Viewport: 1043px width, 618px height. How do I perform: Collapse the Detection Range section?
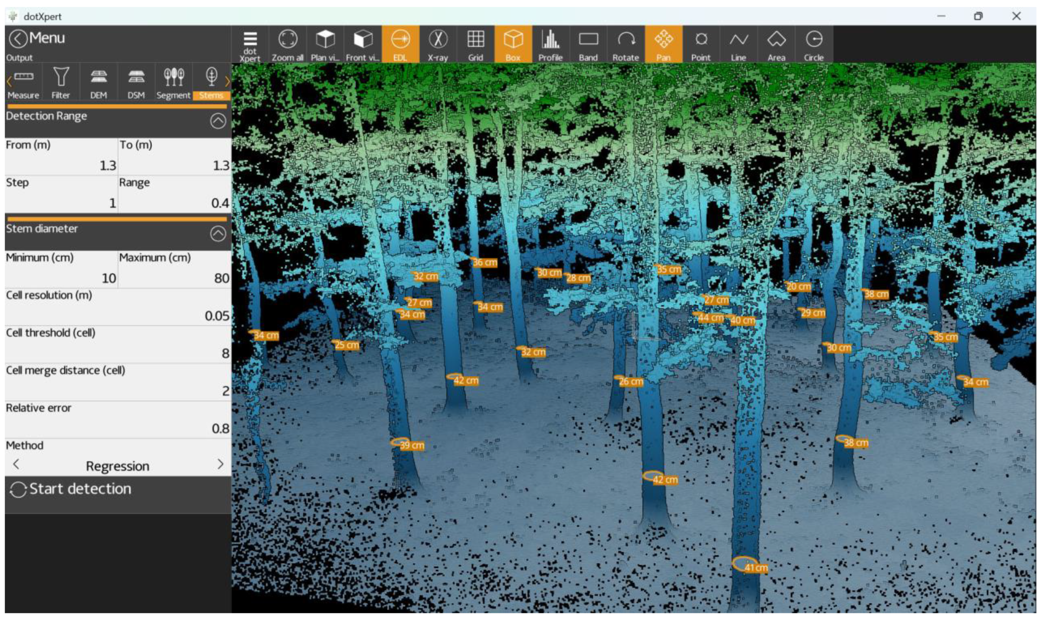tap(218, 121)
